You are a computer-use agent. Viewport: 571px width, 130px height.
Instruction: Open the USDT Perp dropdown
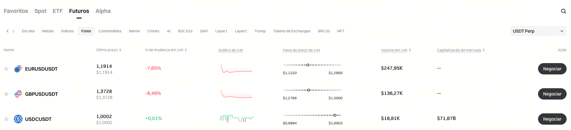pyautogui.click(x=538, y=31)
